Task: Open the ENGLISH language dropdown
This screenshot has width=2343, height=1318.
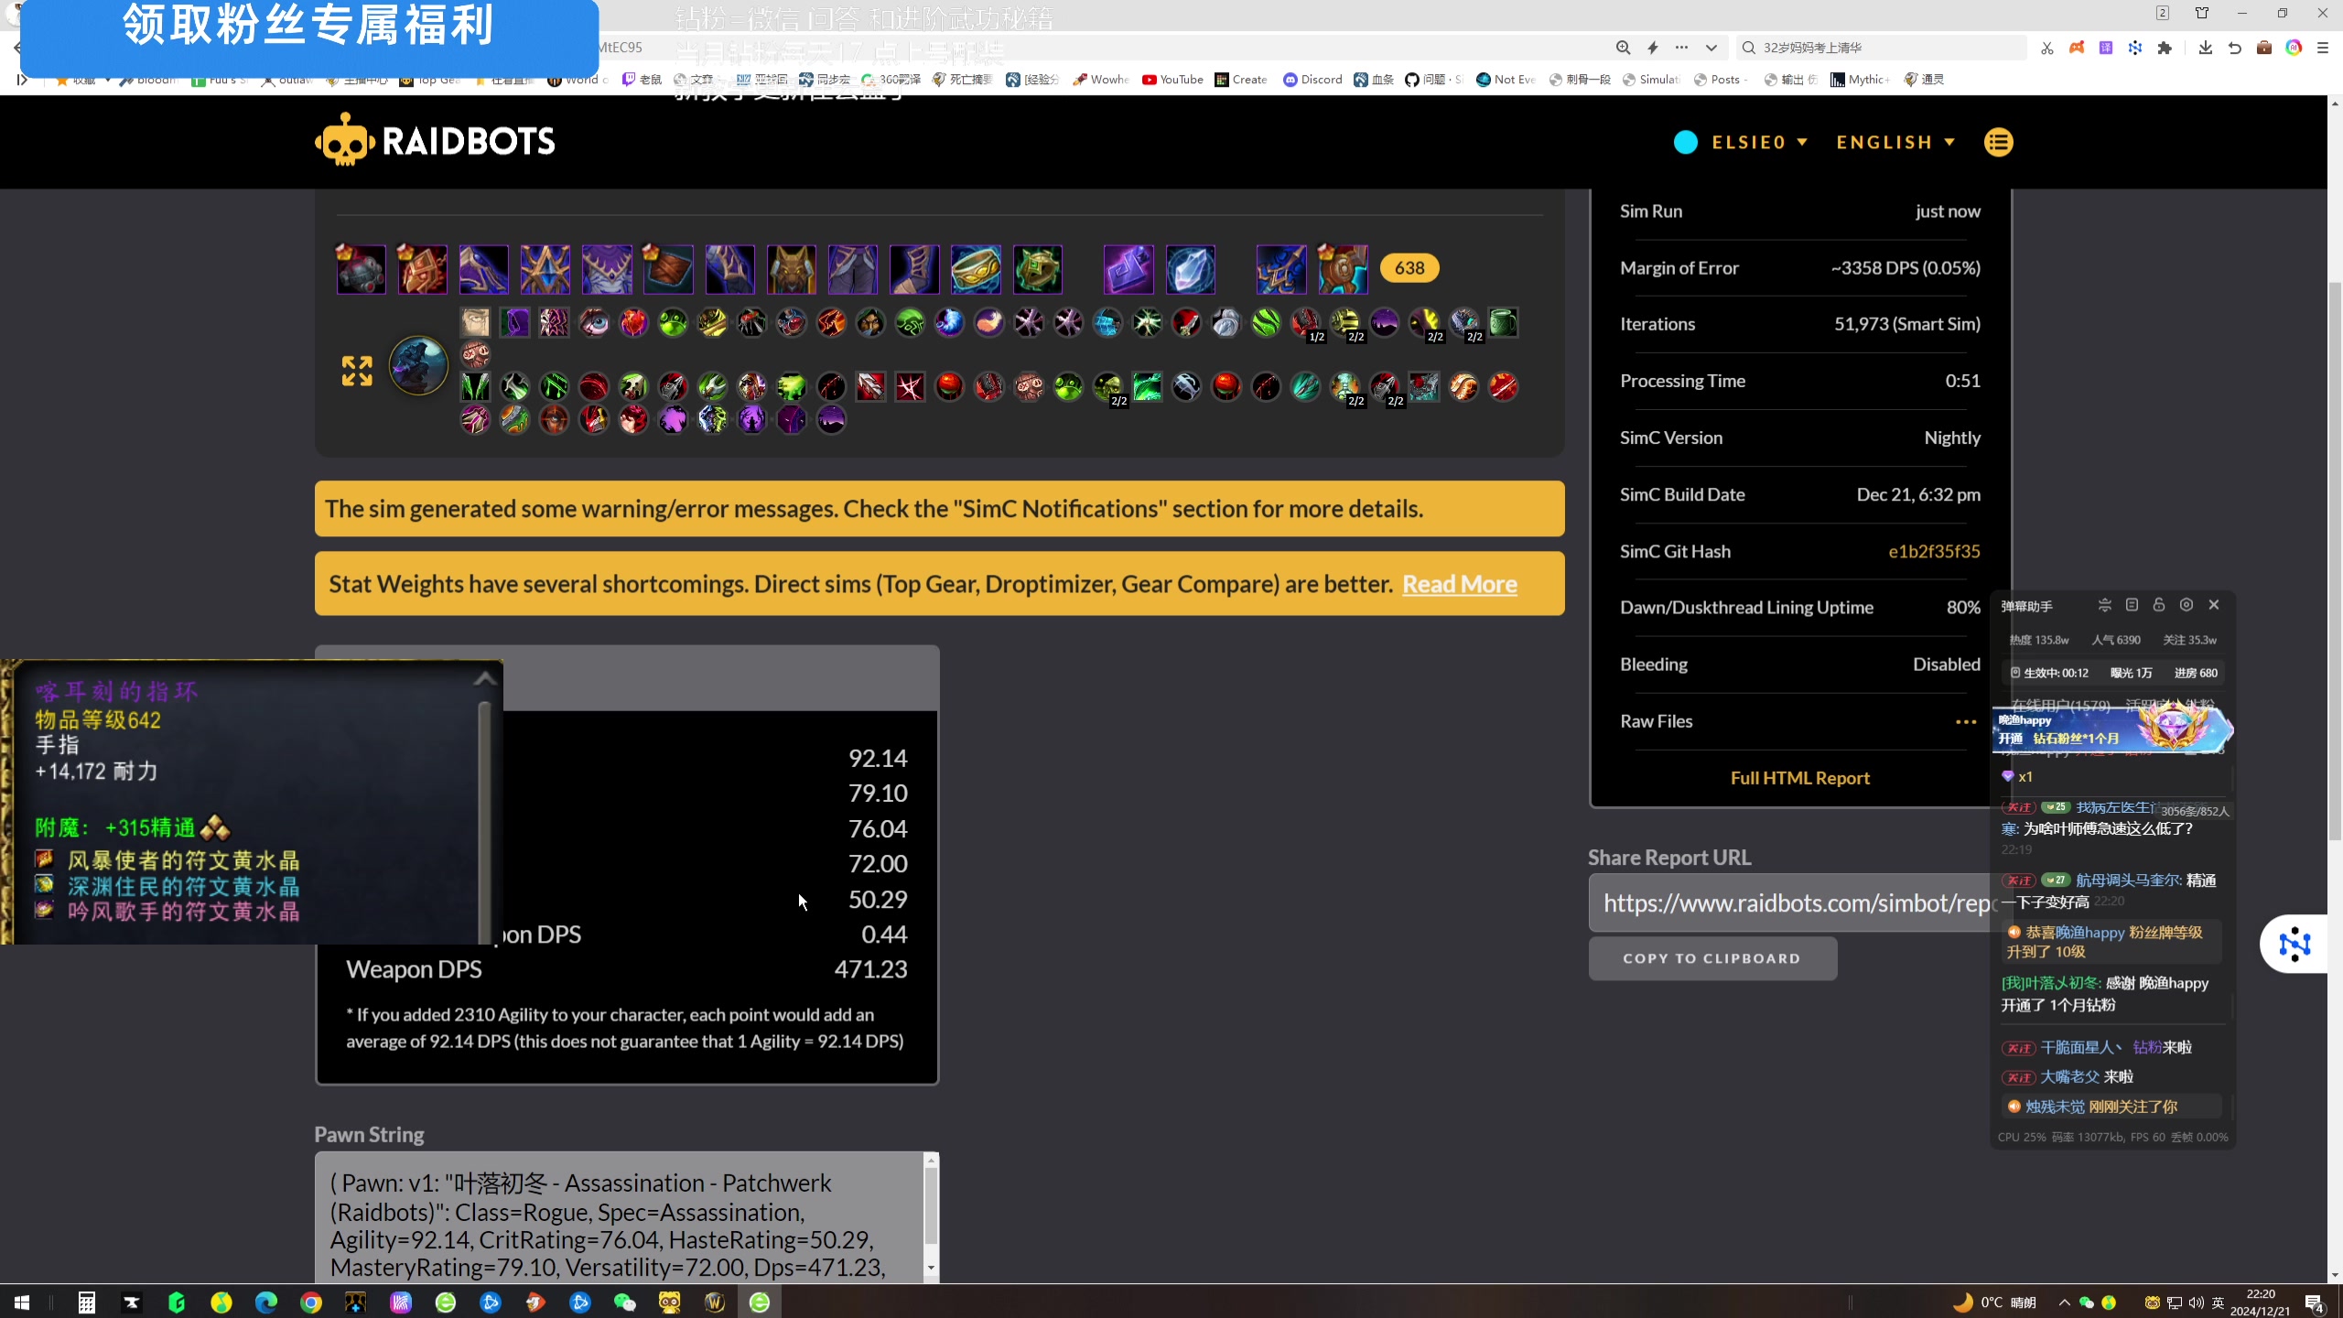Action: coord(1895,142)
